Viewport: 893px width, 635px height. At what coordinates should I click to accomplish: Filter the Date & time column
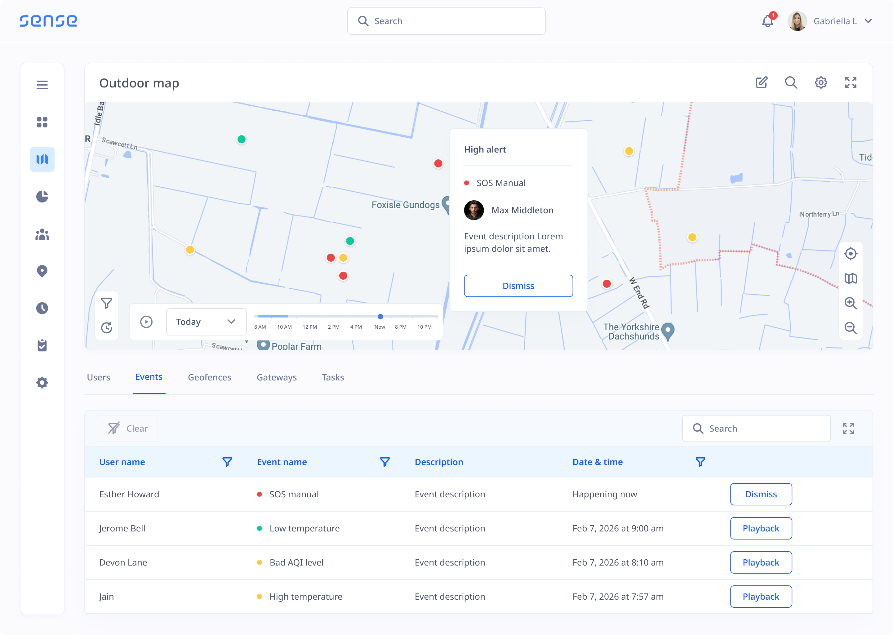pyautogui.click(x=700, y=462)
